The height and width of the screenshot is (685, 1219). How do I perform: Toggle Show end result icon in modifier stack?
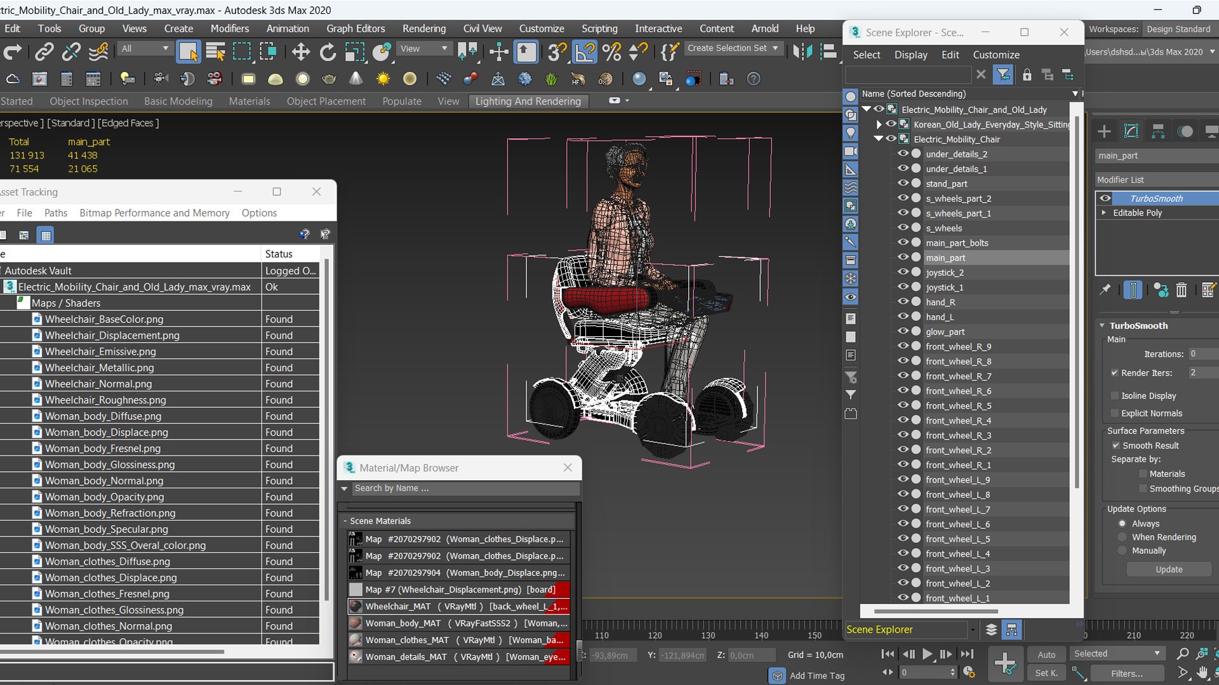click(x=1133, y=290)
